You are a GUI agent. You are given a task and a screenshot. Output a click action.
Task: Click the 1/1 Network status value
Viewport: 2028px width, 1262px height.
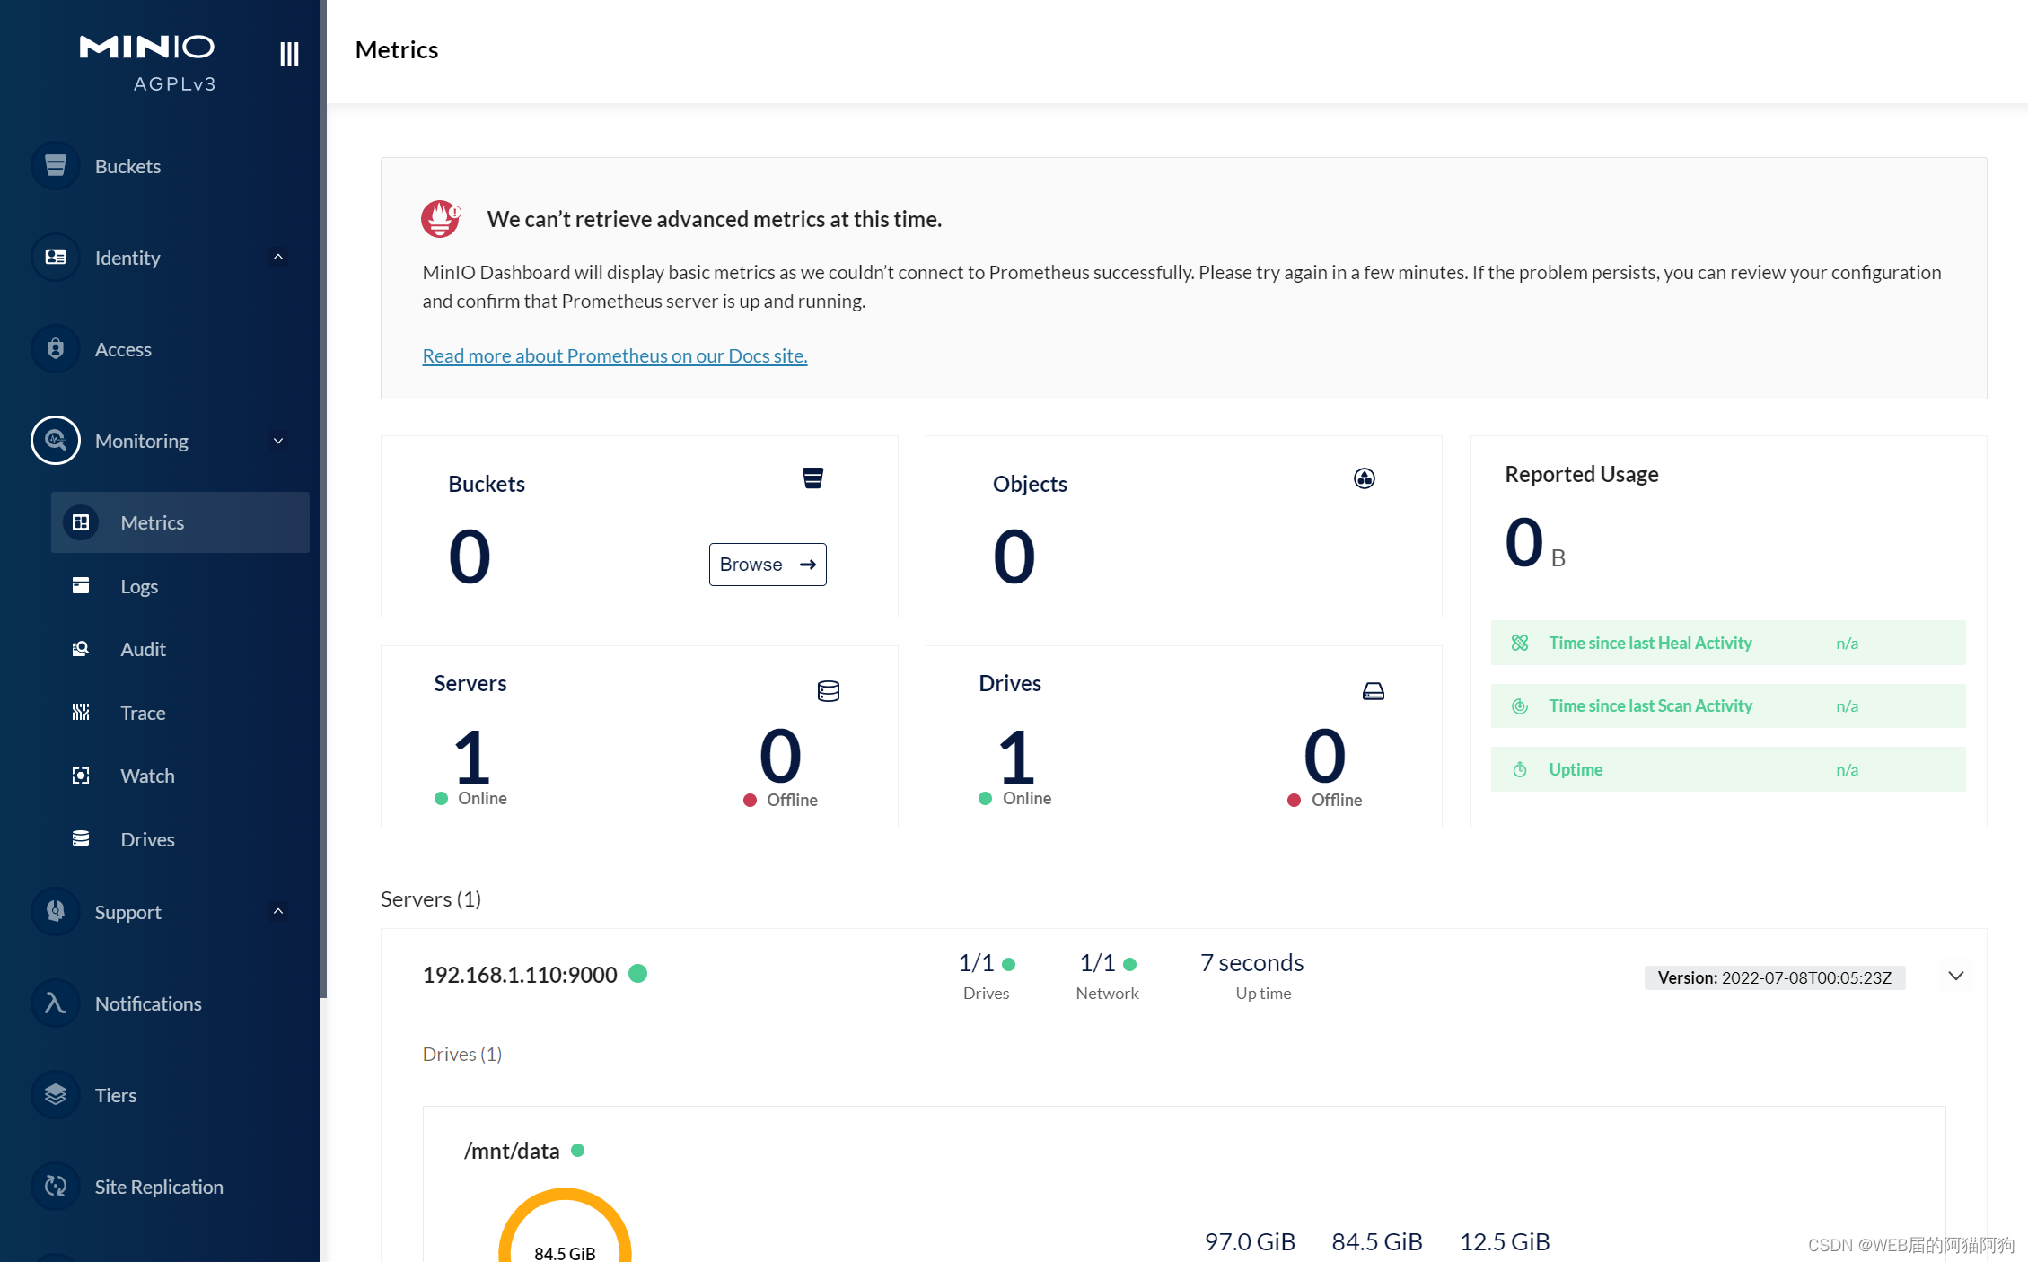tap(1097, 962)
